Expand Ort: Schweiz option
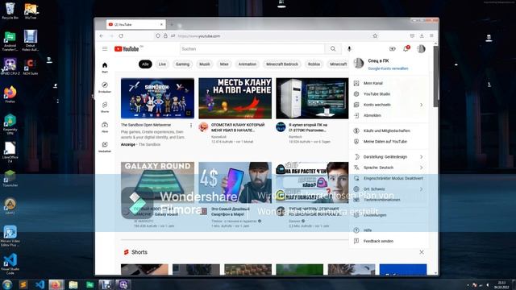 (x=389, y=189)
